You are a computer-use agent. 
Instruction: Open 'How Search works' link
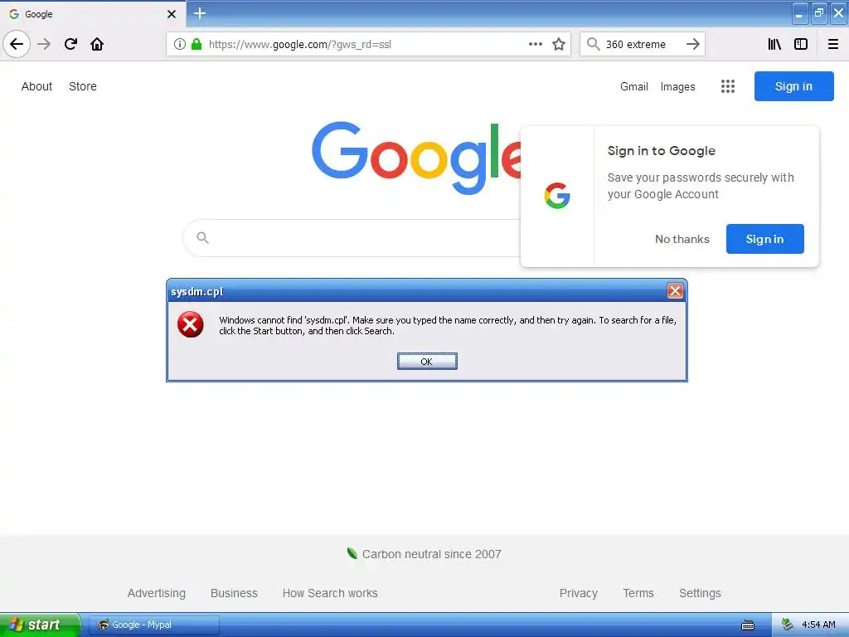(x=330, y=593)
